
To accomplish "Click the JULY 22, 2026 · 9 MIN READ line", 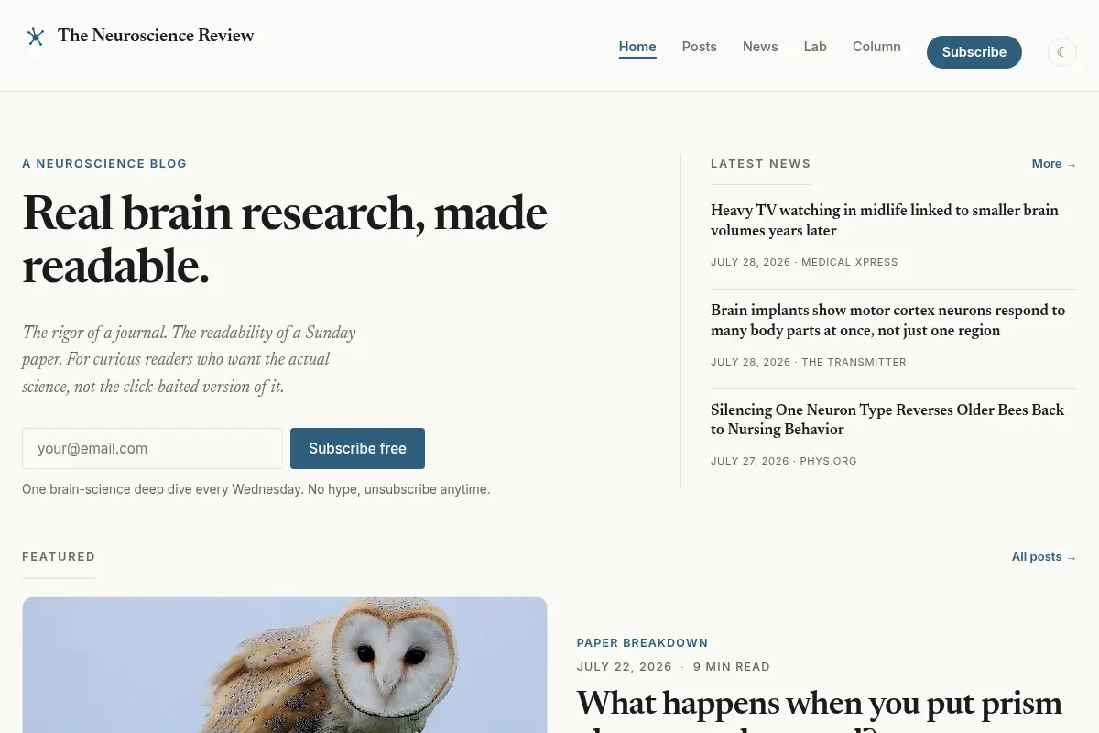I will [673, 667].
